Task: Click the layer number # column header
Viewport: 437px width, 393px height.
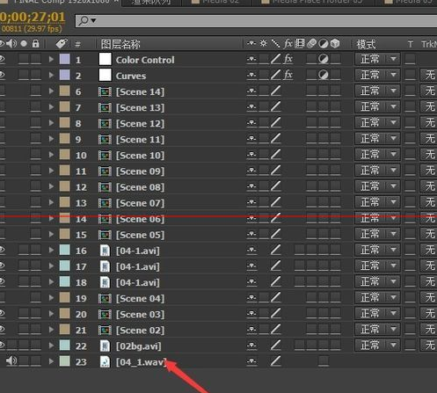Action: tap(77, 44)
